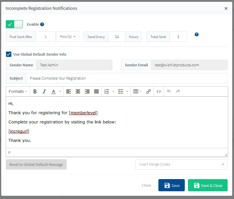
Task: Click the 'Hi,' line in editor
Action: tap(11, 104)
